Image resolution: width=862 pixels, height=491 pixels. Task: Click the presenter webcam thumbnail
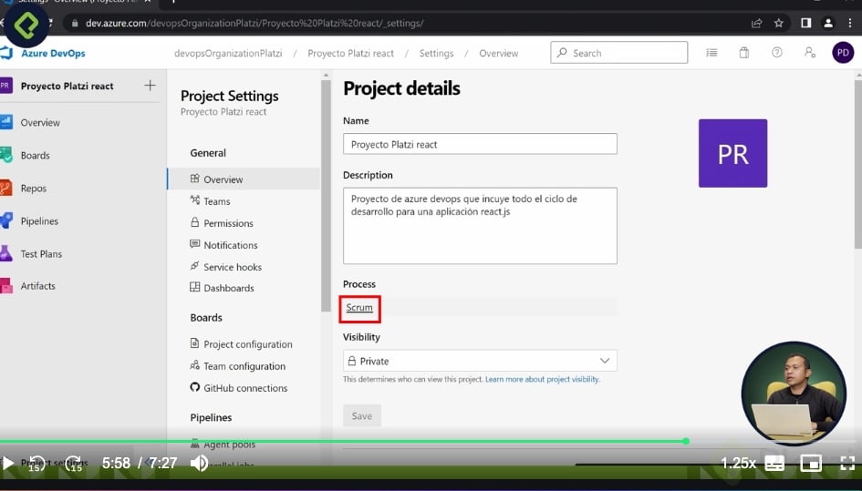click(x=794, y=394)
